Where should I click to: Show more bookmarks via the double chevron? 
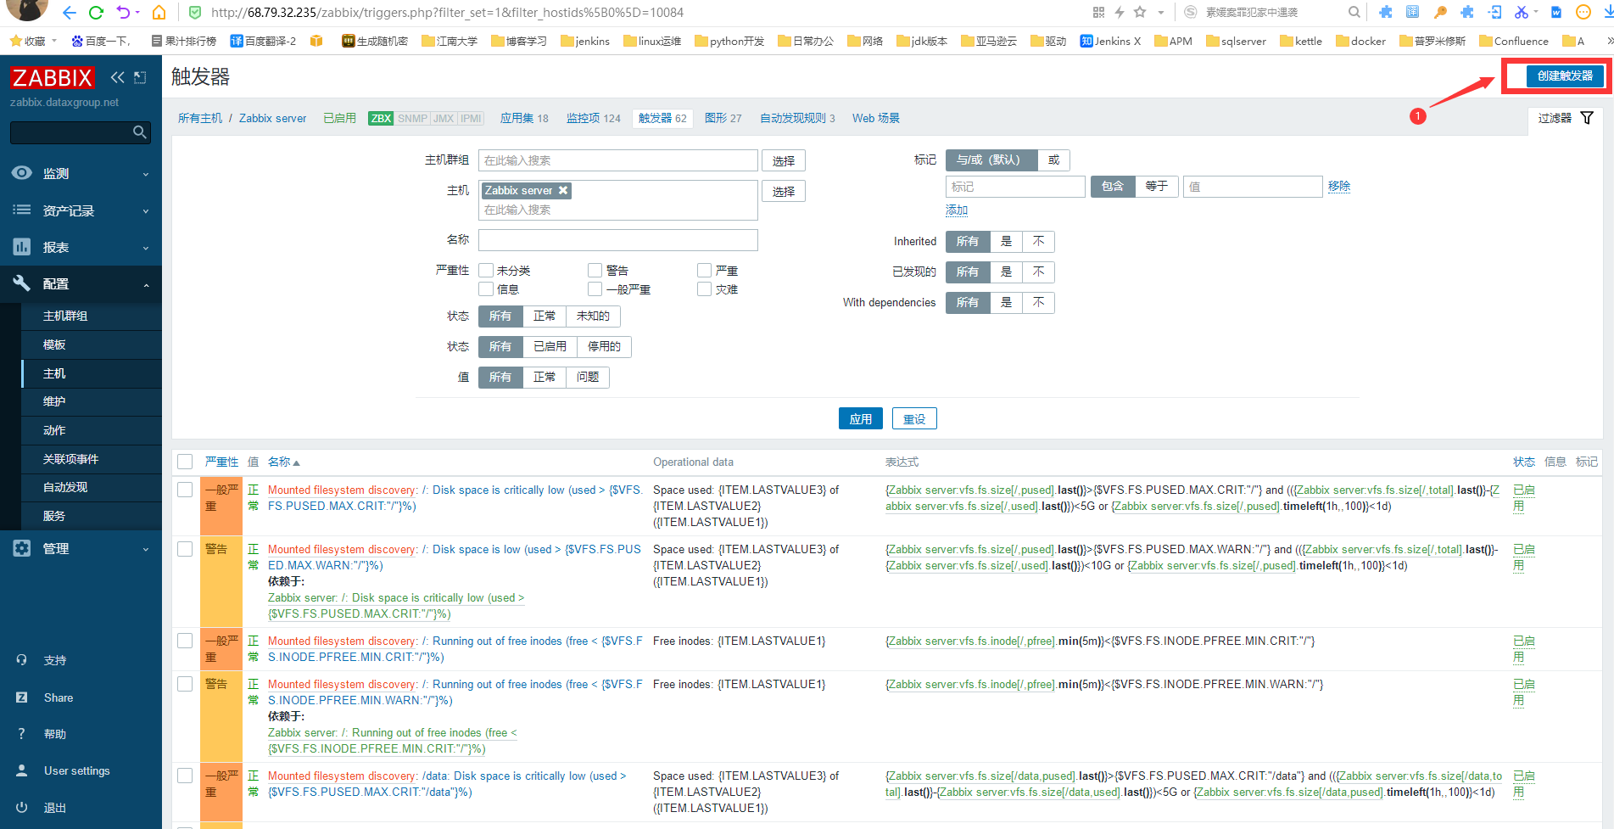point(1610,41)
